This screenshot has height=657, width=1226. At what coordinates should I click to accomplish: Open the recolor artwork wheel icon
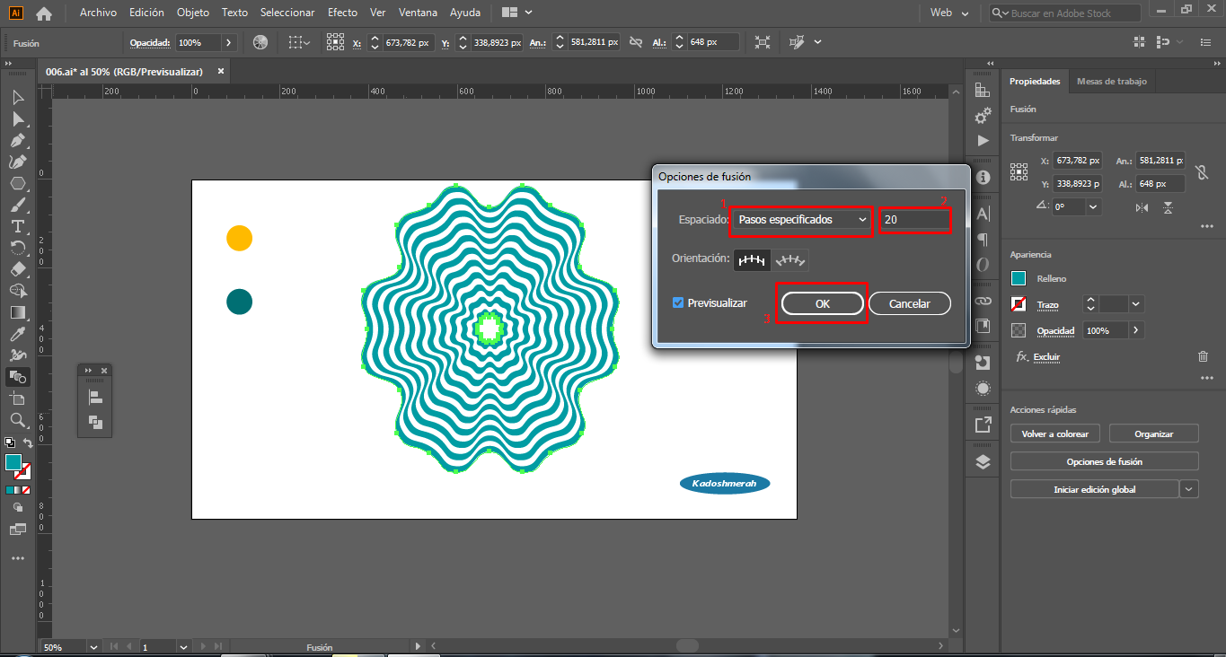point(260,42)
